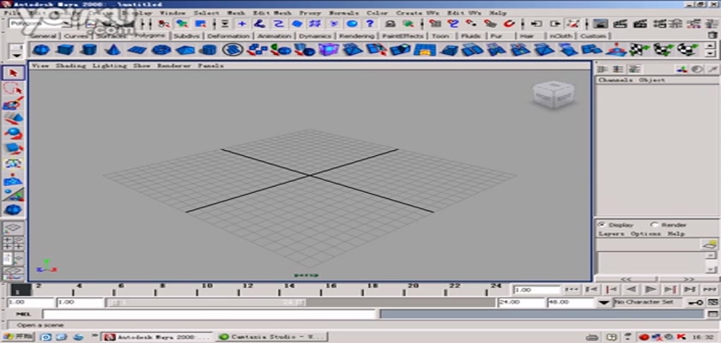
Task: Create a polygon cone from the shelf
Action: [x=112, y=49]
